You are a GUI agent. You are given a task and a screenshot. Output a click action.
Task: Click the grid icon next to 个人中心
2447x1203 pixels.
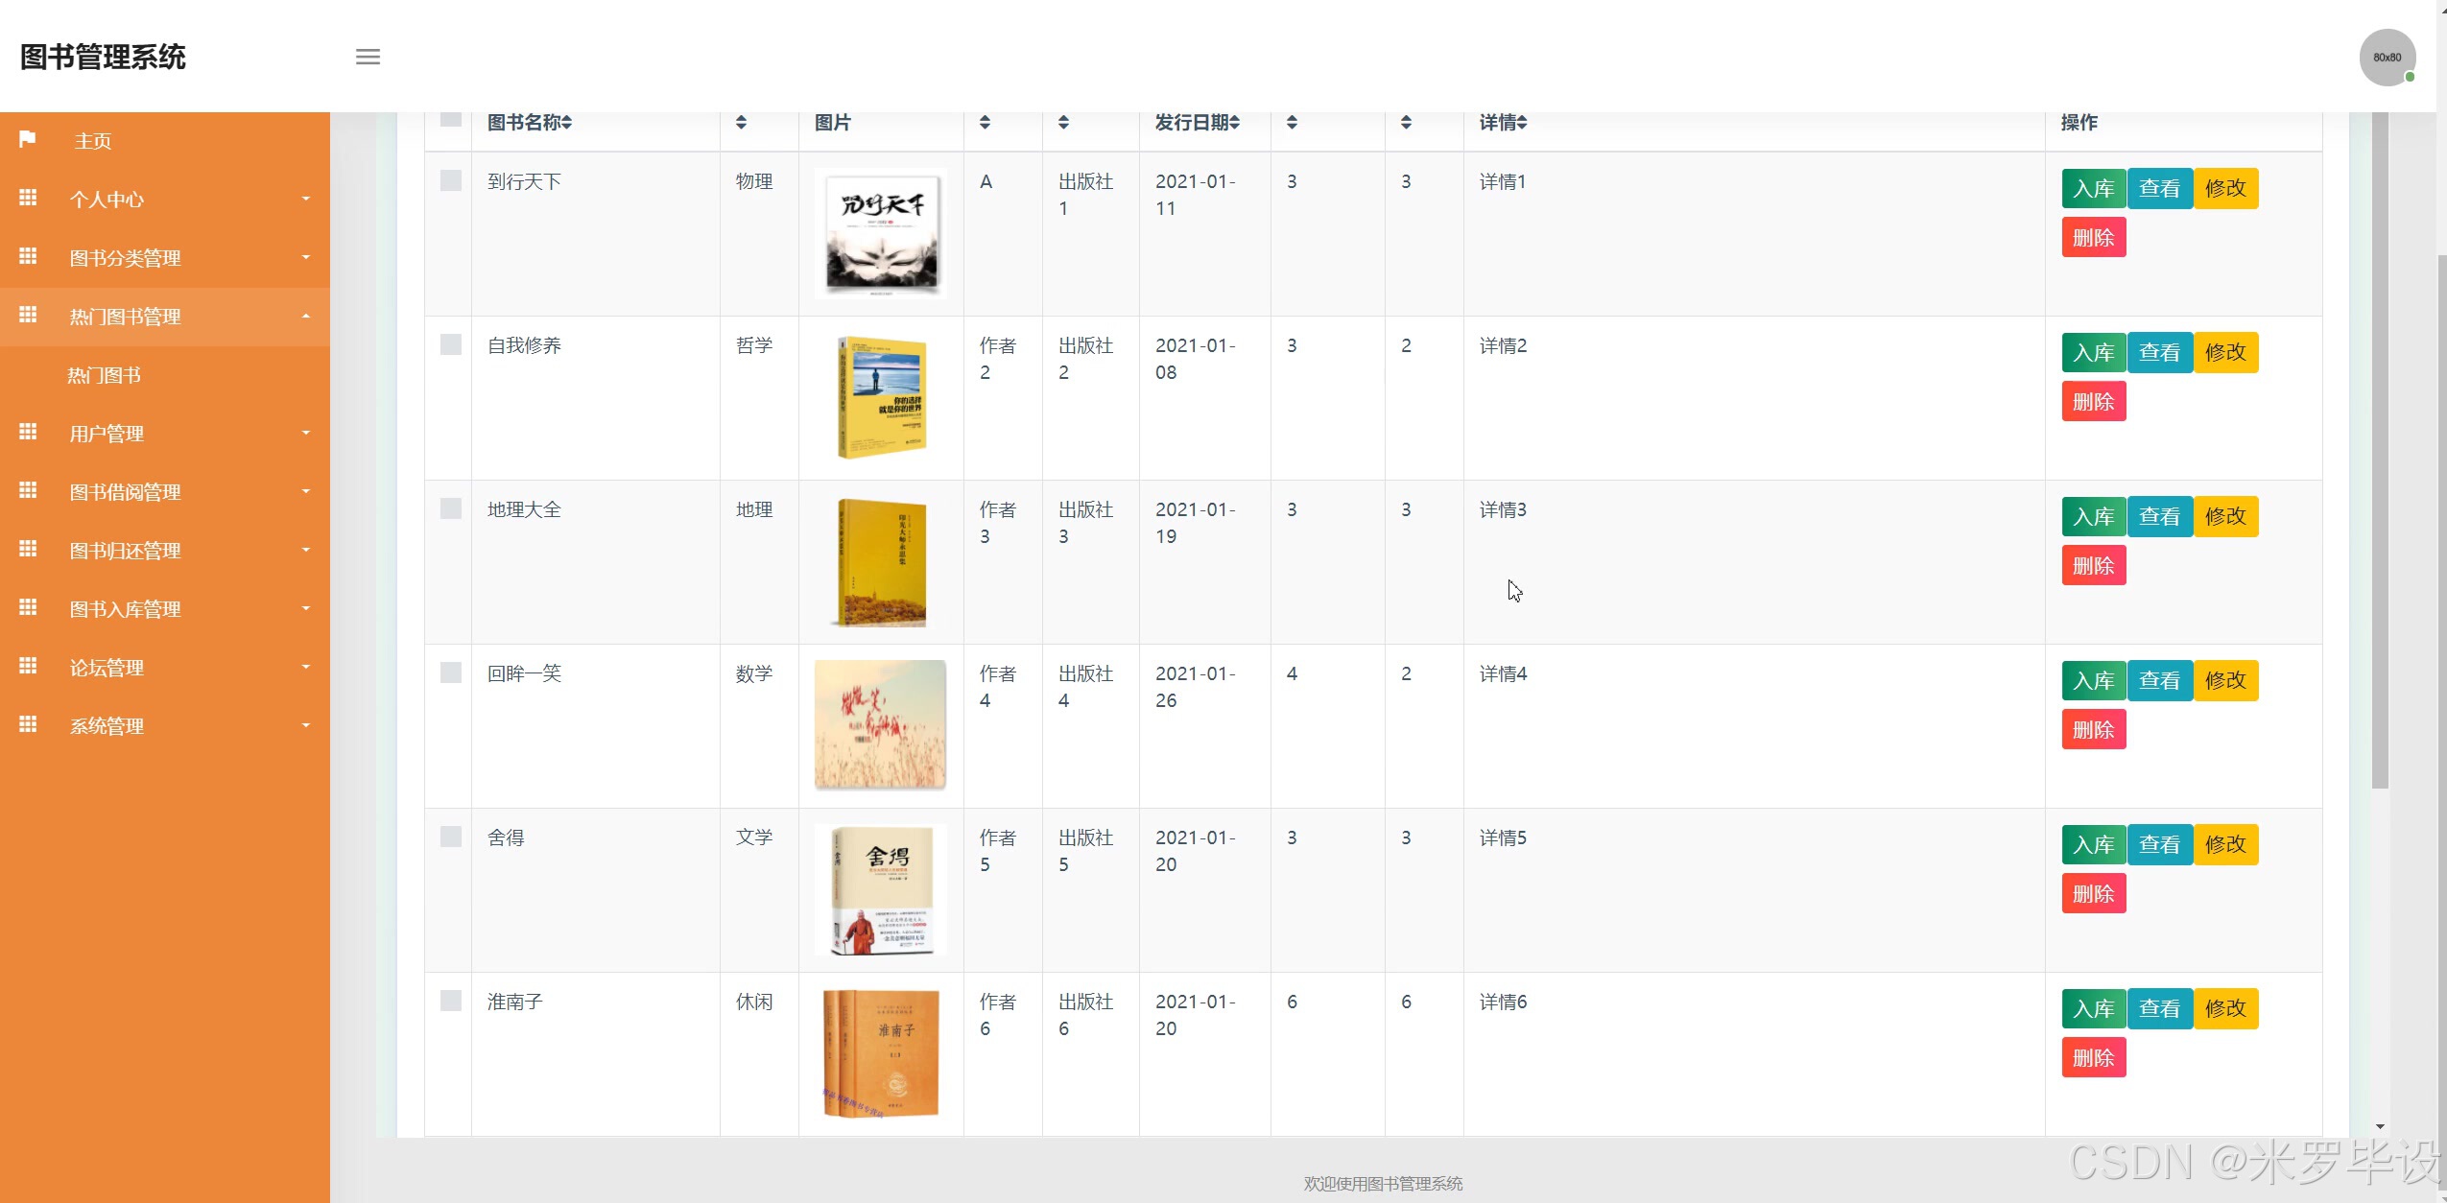point(28,199)
